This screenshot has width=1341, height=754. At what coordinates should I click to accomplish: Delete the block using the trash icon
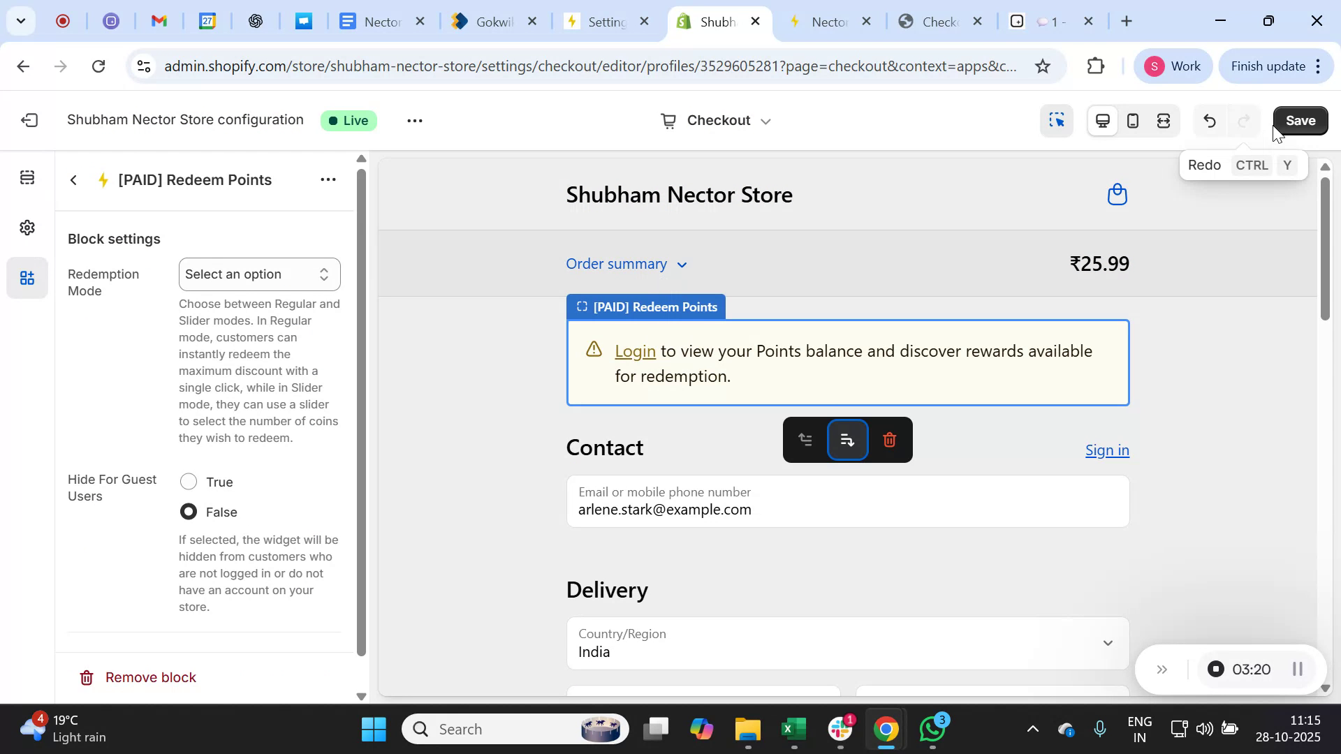coord(888,440)
